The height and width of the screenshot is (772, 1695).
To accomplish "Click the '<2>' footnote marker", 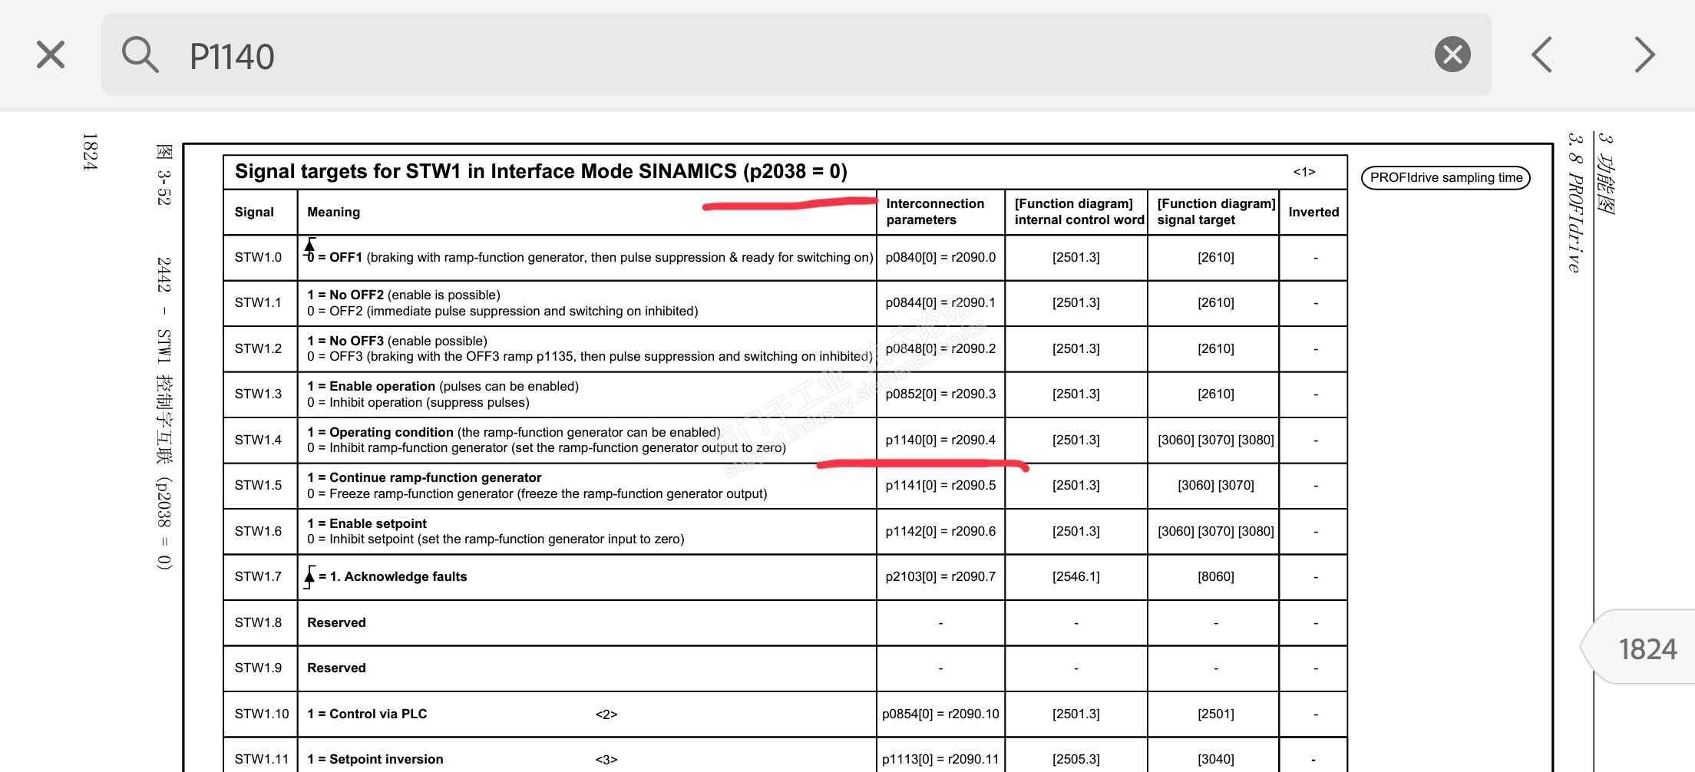I will [x=606, y=714].
